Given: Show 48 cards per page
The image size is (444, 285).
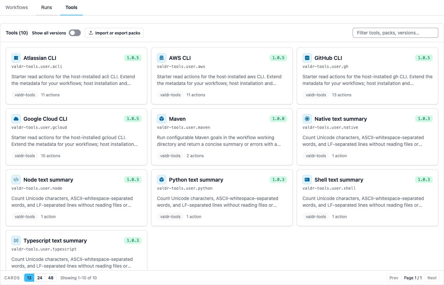Looking at the screenshot, I should click(51, 278).
